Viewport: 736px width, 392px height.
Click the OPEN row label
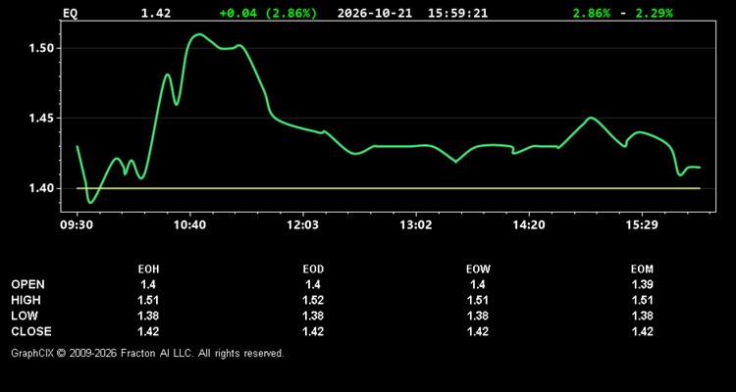pyautogui.click(x=28, y=284)
